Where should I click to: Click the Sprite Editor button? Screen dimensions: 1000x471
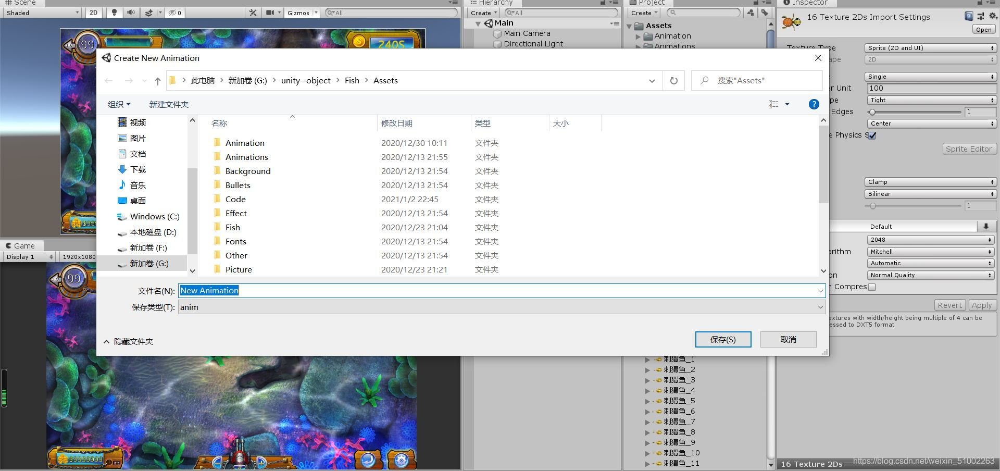969,149
